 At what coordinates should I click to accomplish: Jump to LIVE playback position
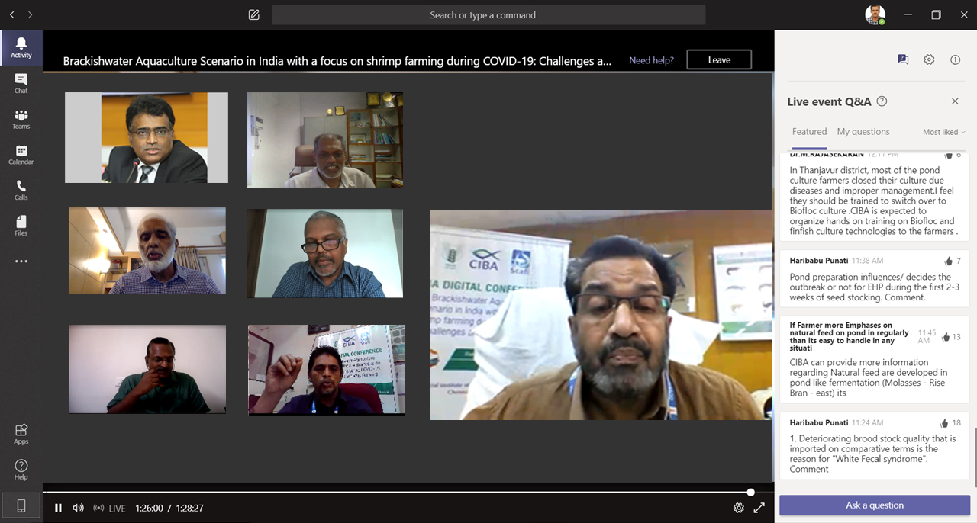109,509
